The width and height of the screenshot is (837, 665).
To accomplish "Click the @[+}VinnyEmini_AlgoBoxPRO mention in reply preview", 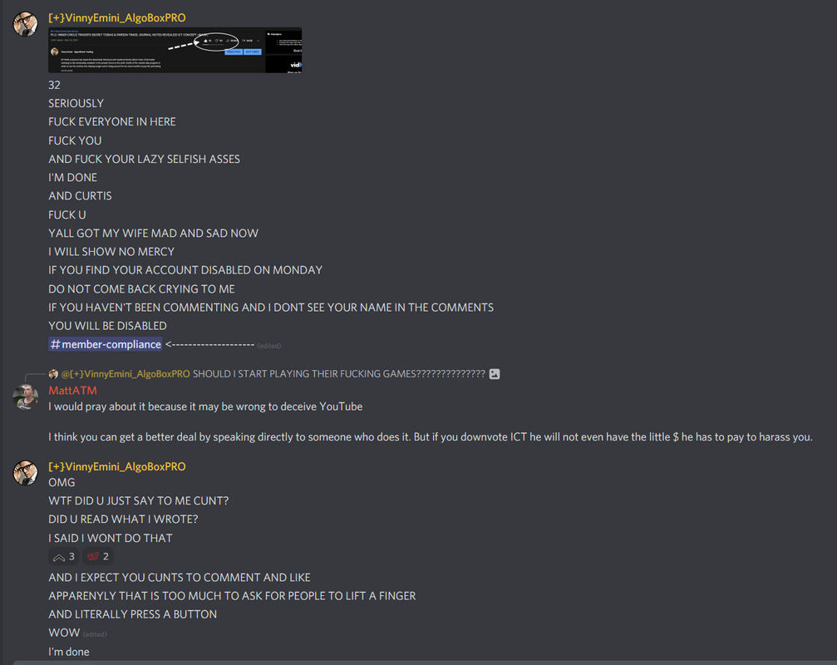I will (126, 374).
